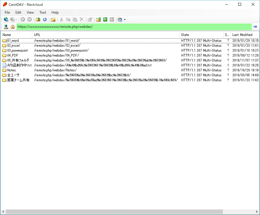Click the webdav URL address field
Image resolution: width=260 pixels, height=215 pixels.
pyautogui.click(x=134, y=27)
